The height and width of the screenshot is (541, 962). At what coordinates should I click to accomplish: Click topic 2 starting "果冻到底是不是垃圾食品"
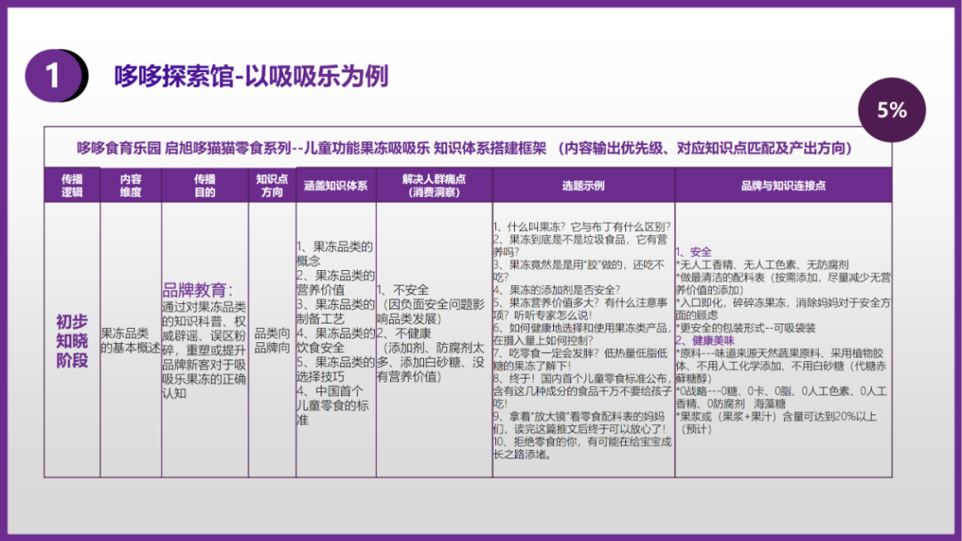581,246
